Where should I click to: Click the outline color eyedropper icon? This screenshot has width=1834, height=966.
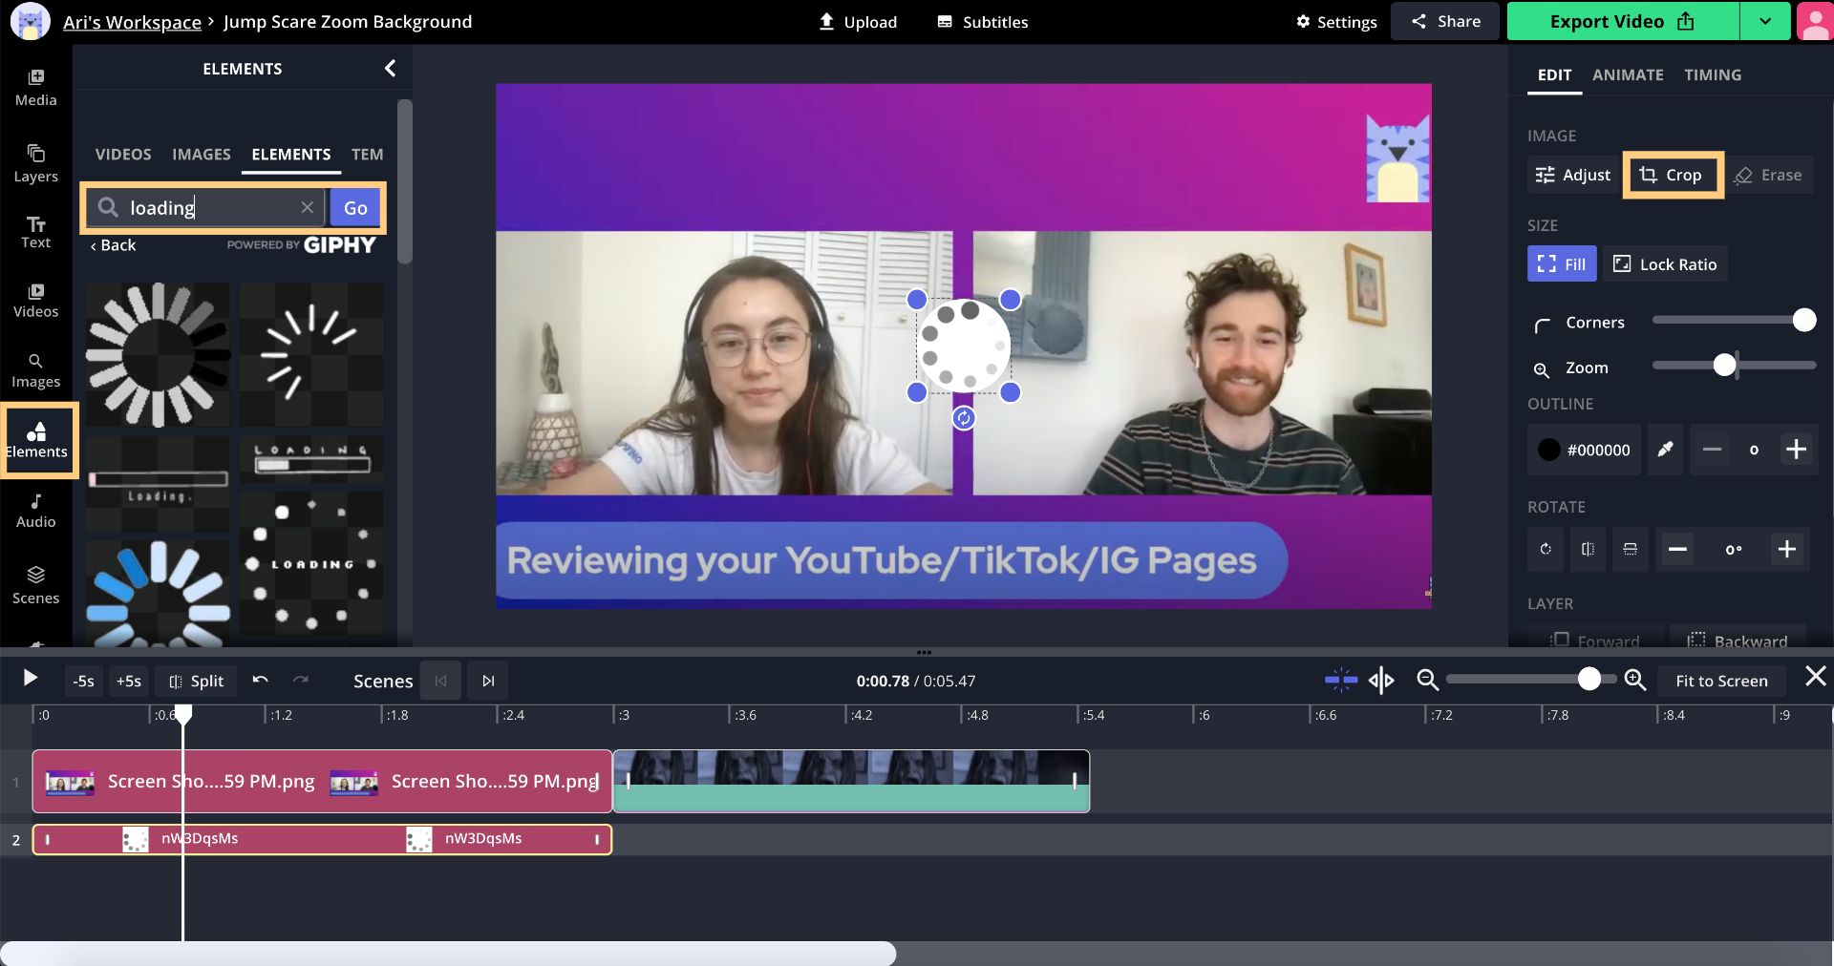pos(1665,450)
